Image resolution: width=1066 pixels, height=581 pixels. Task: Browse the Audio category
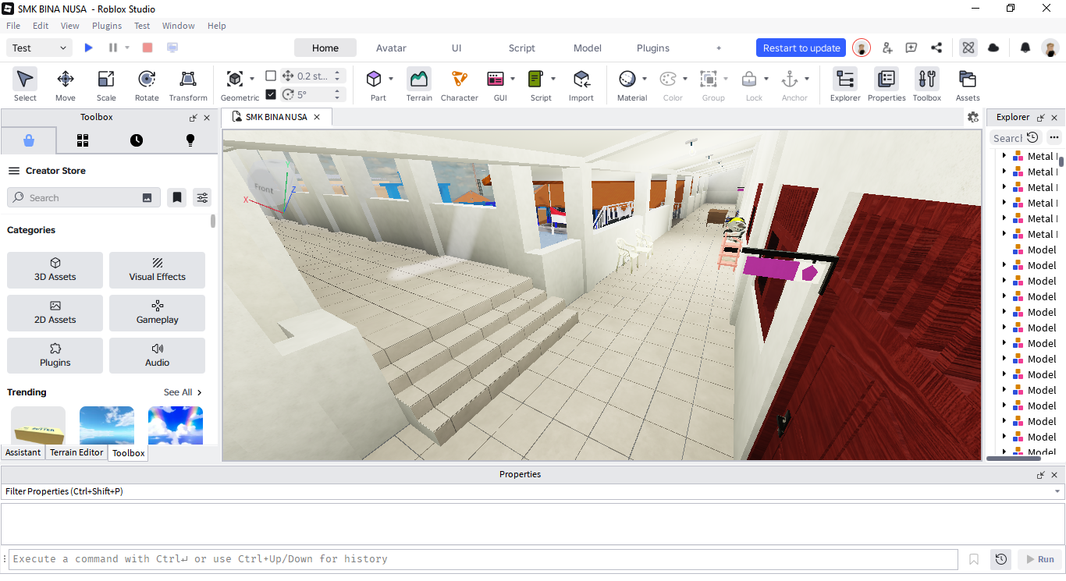point(158,356)
